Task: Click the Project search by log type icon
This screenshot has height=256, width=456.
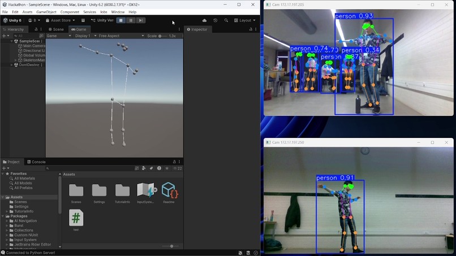Action: click(159, 168)
